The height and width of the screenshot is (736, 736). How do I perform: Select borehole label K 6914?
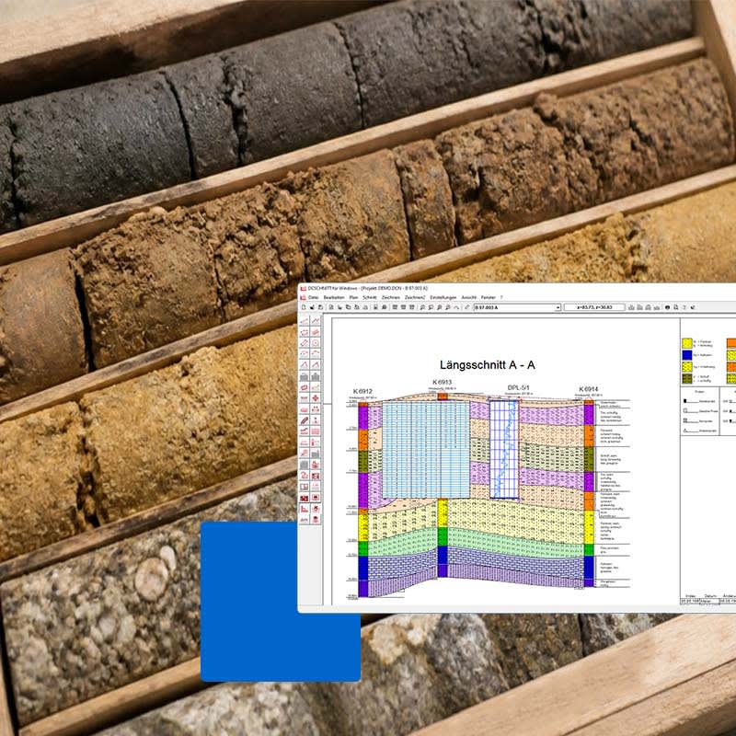tap(588, 388)
